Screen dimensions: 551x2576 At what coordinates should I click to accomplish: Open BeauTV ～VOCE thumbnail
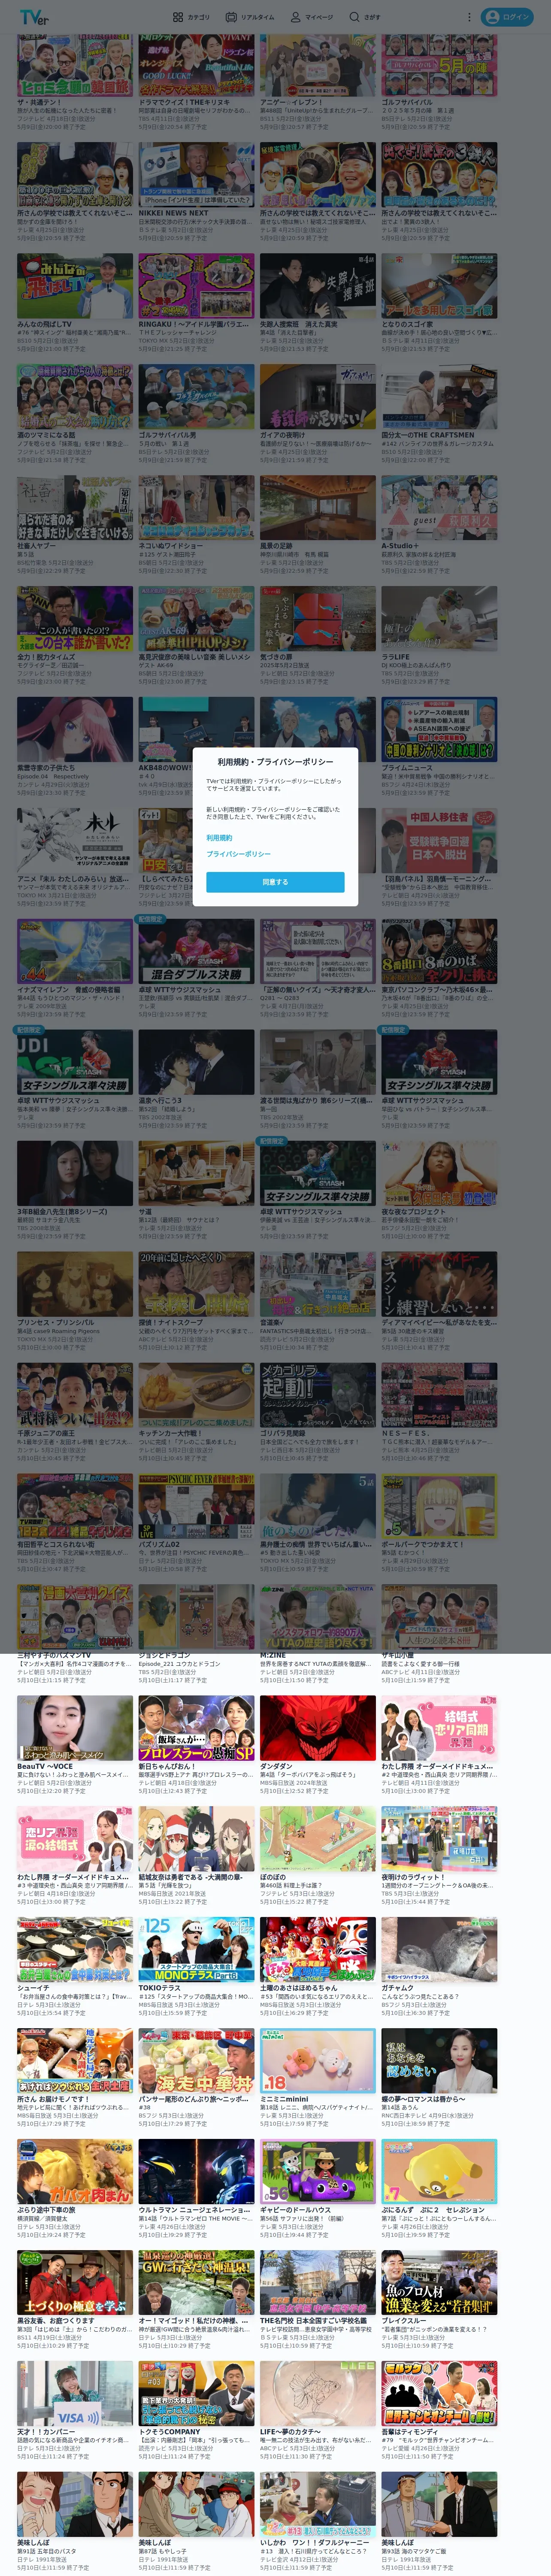click(75, 1728)
